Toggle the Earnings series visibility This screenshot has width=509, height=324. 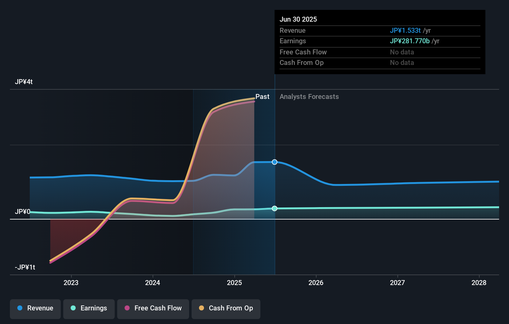89,309
